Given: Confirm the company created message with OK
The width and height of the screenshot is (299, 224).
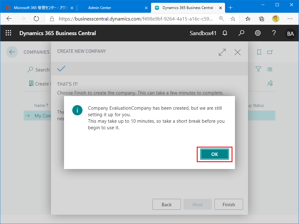Looking at the screenshot, I should pyautogui.click(x=214, y=154).
